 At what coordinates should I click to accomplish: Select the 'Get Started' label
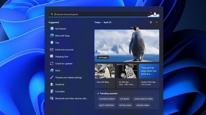coord(61,29)
